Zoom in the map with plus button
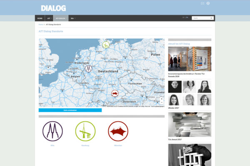Viewport: 250px width, 166px height. [x=162, y=99]
